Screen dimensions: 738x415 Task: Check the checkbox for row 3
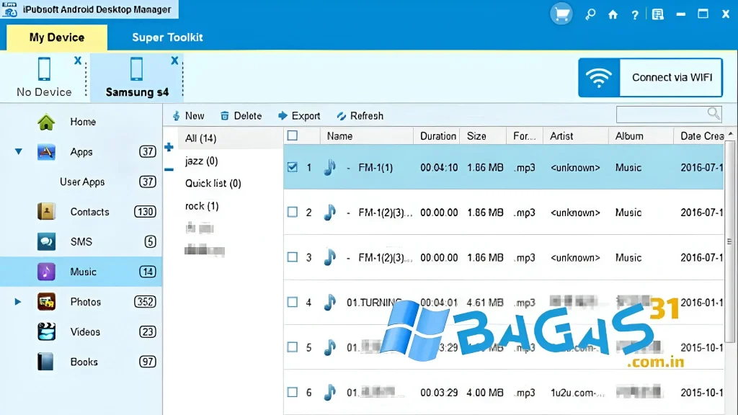[293, 257]
